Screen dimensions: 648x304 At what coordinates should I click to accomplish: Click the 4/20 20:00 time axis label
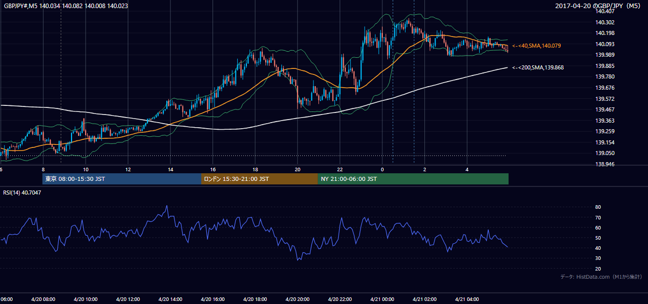[x=297, y=299]
